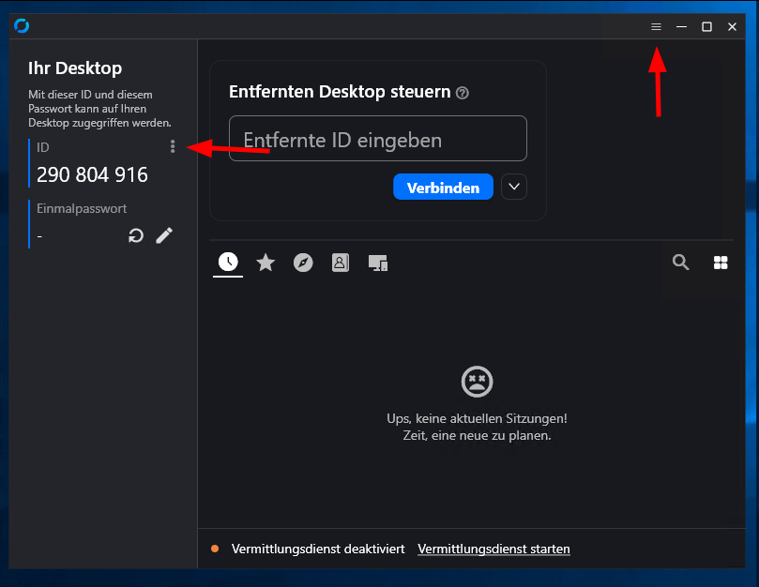Viewport: 759px width, 587px height.
Task: Open the hamburger settings menu
Action: point(656,26)
